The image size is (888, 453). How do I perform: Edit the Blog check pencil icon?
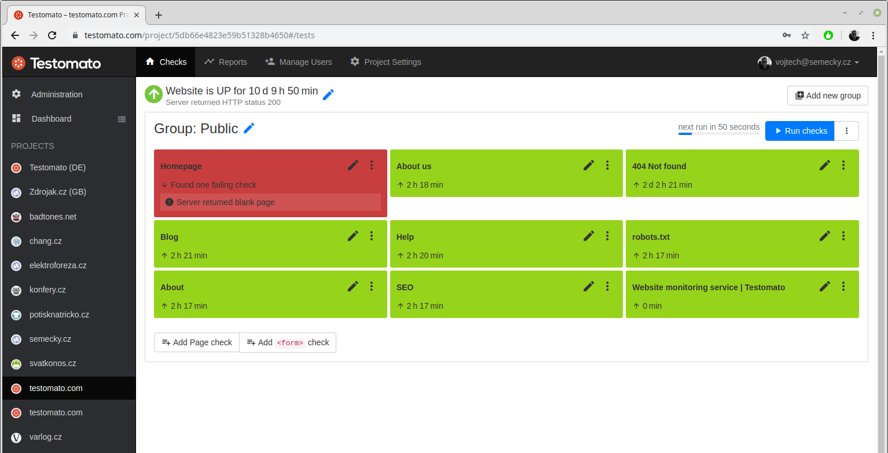pyautogui.click(x=353, y=236)
